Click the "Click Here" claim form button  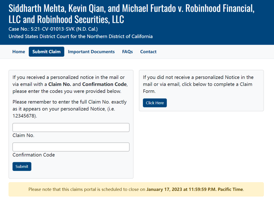[x=155, y=103]
